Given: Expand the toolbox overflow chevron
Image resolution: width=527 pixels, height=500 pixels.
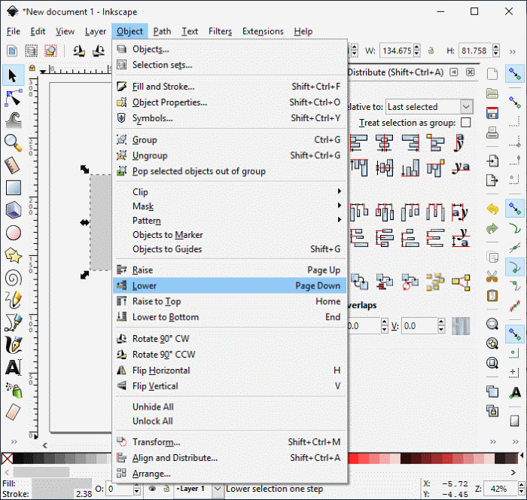Looking at the screenshot, I should click(14, 441).
